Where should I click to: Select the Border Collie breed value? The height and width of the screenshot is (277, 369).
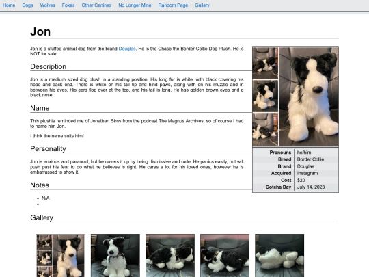[x=310, y=159]
